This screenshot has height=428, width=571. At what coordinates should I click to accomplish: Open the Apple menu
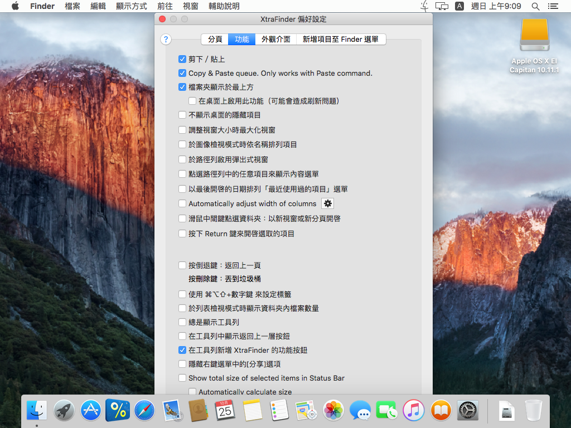click(15, 6)
